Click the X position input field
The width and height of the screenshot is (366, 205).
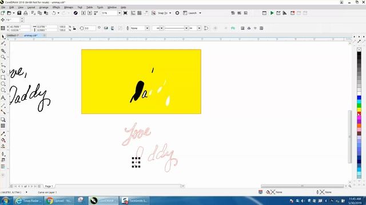(x=19, y=27)
